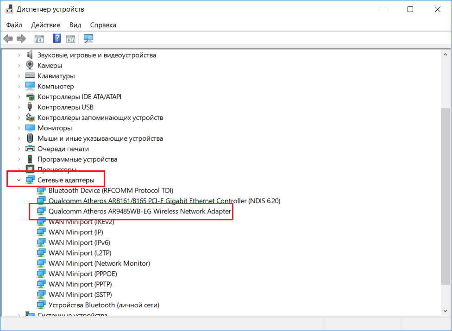Click the Forward arrow in the toolbar
This screenshot has width=452, height=331.
tap(21, 38)
